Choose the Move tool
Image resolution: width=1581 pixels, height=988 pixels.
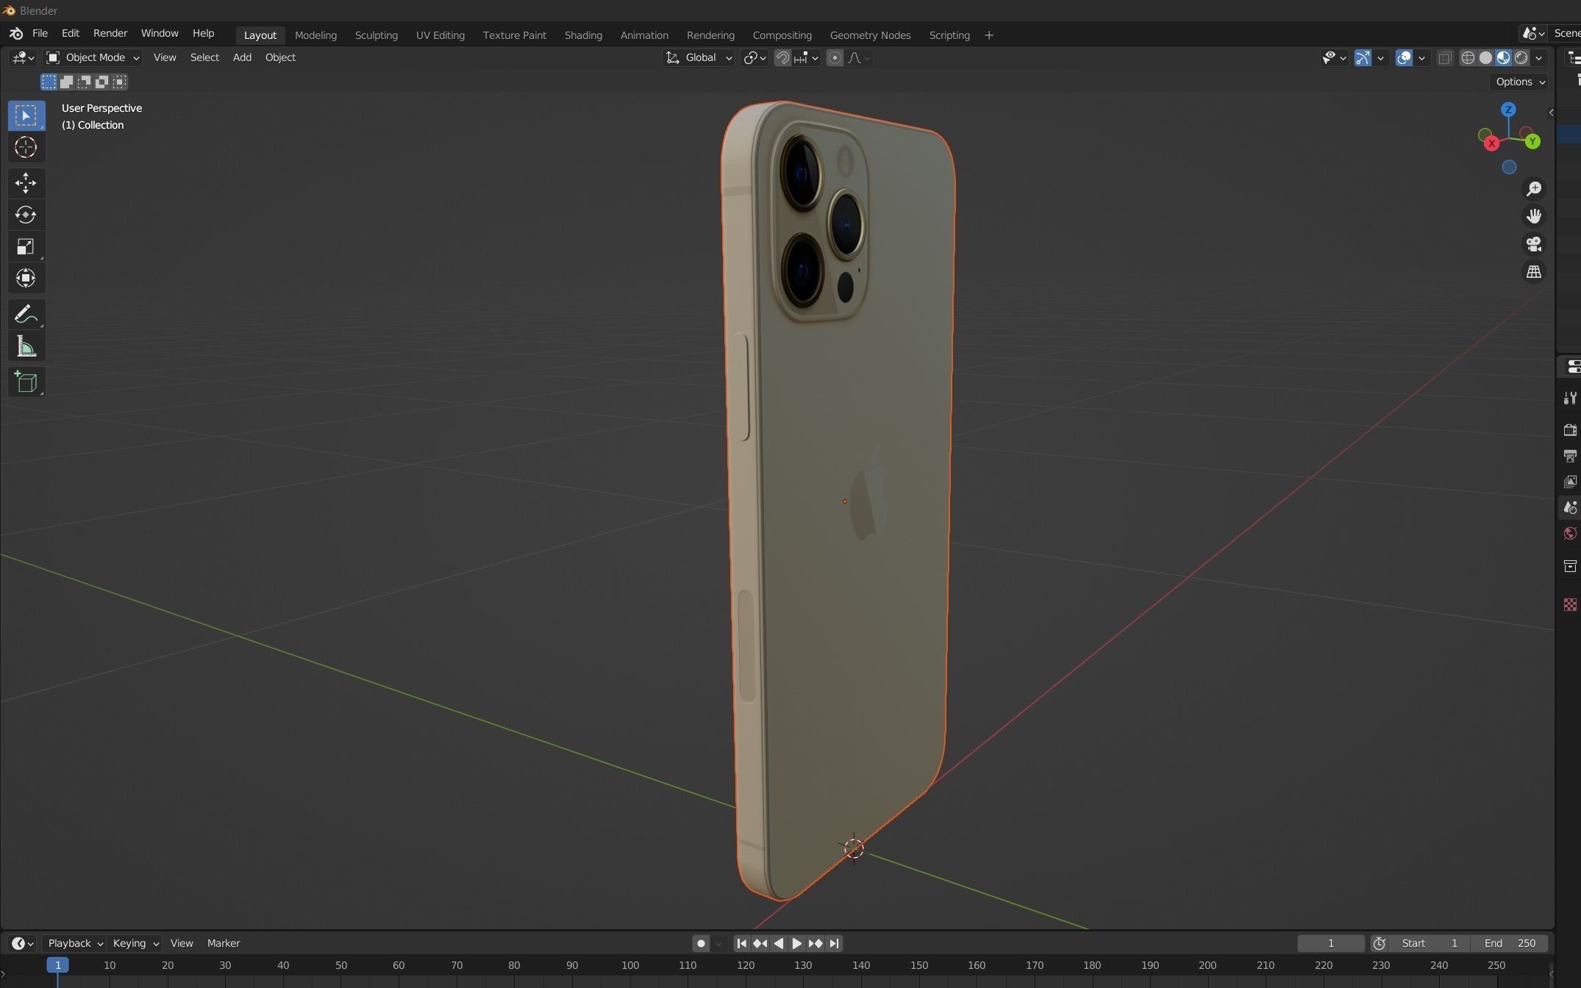coord(26,182)
